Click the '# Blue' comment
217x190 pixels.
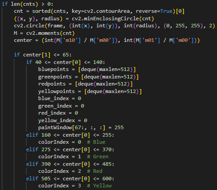pos(96,142)
